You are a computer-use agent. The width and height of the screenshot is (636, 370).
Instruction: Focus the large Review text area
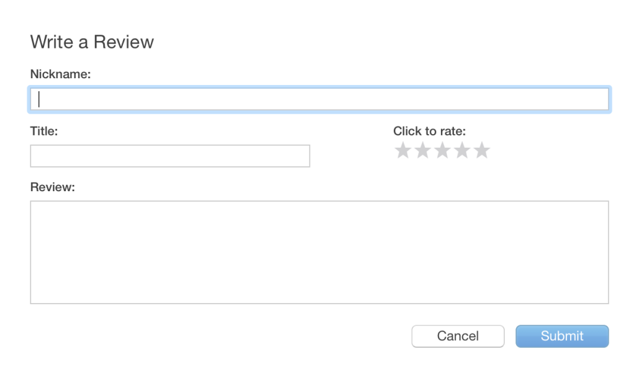[319, 252]
